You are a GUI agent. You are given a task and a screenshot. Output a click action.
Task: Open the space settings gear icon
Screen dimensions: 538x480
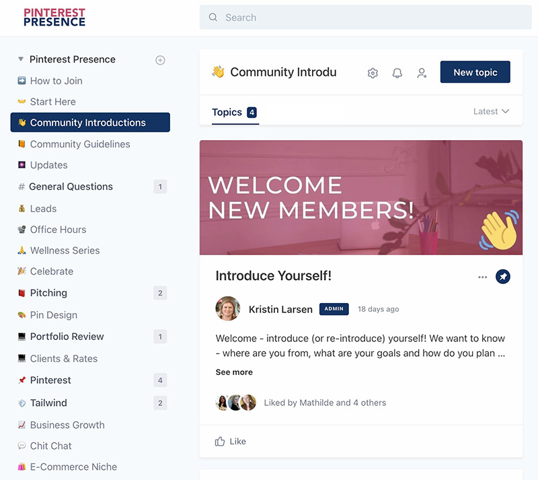(373, 73)
